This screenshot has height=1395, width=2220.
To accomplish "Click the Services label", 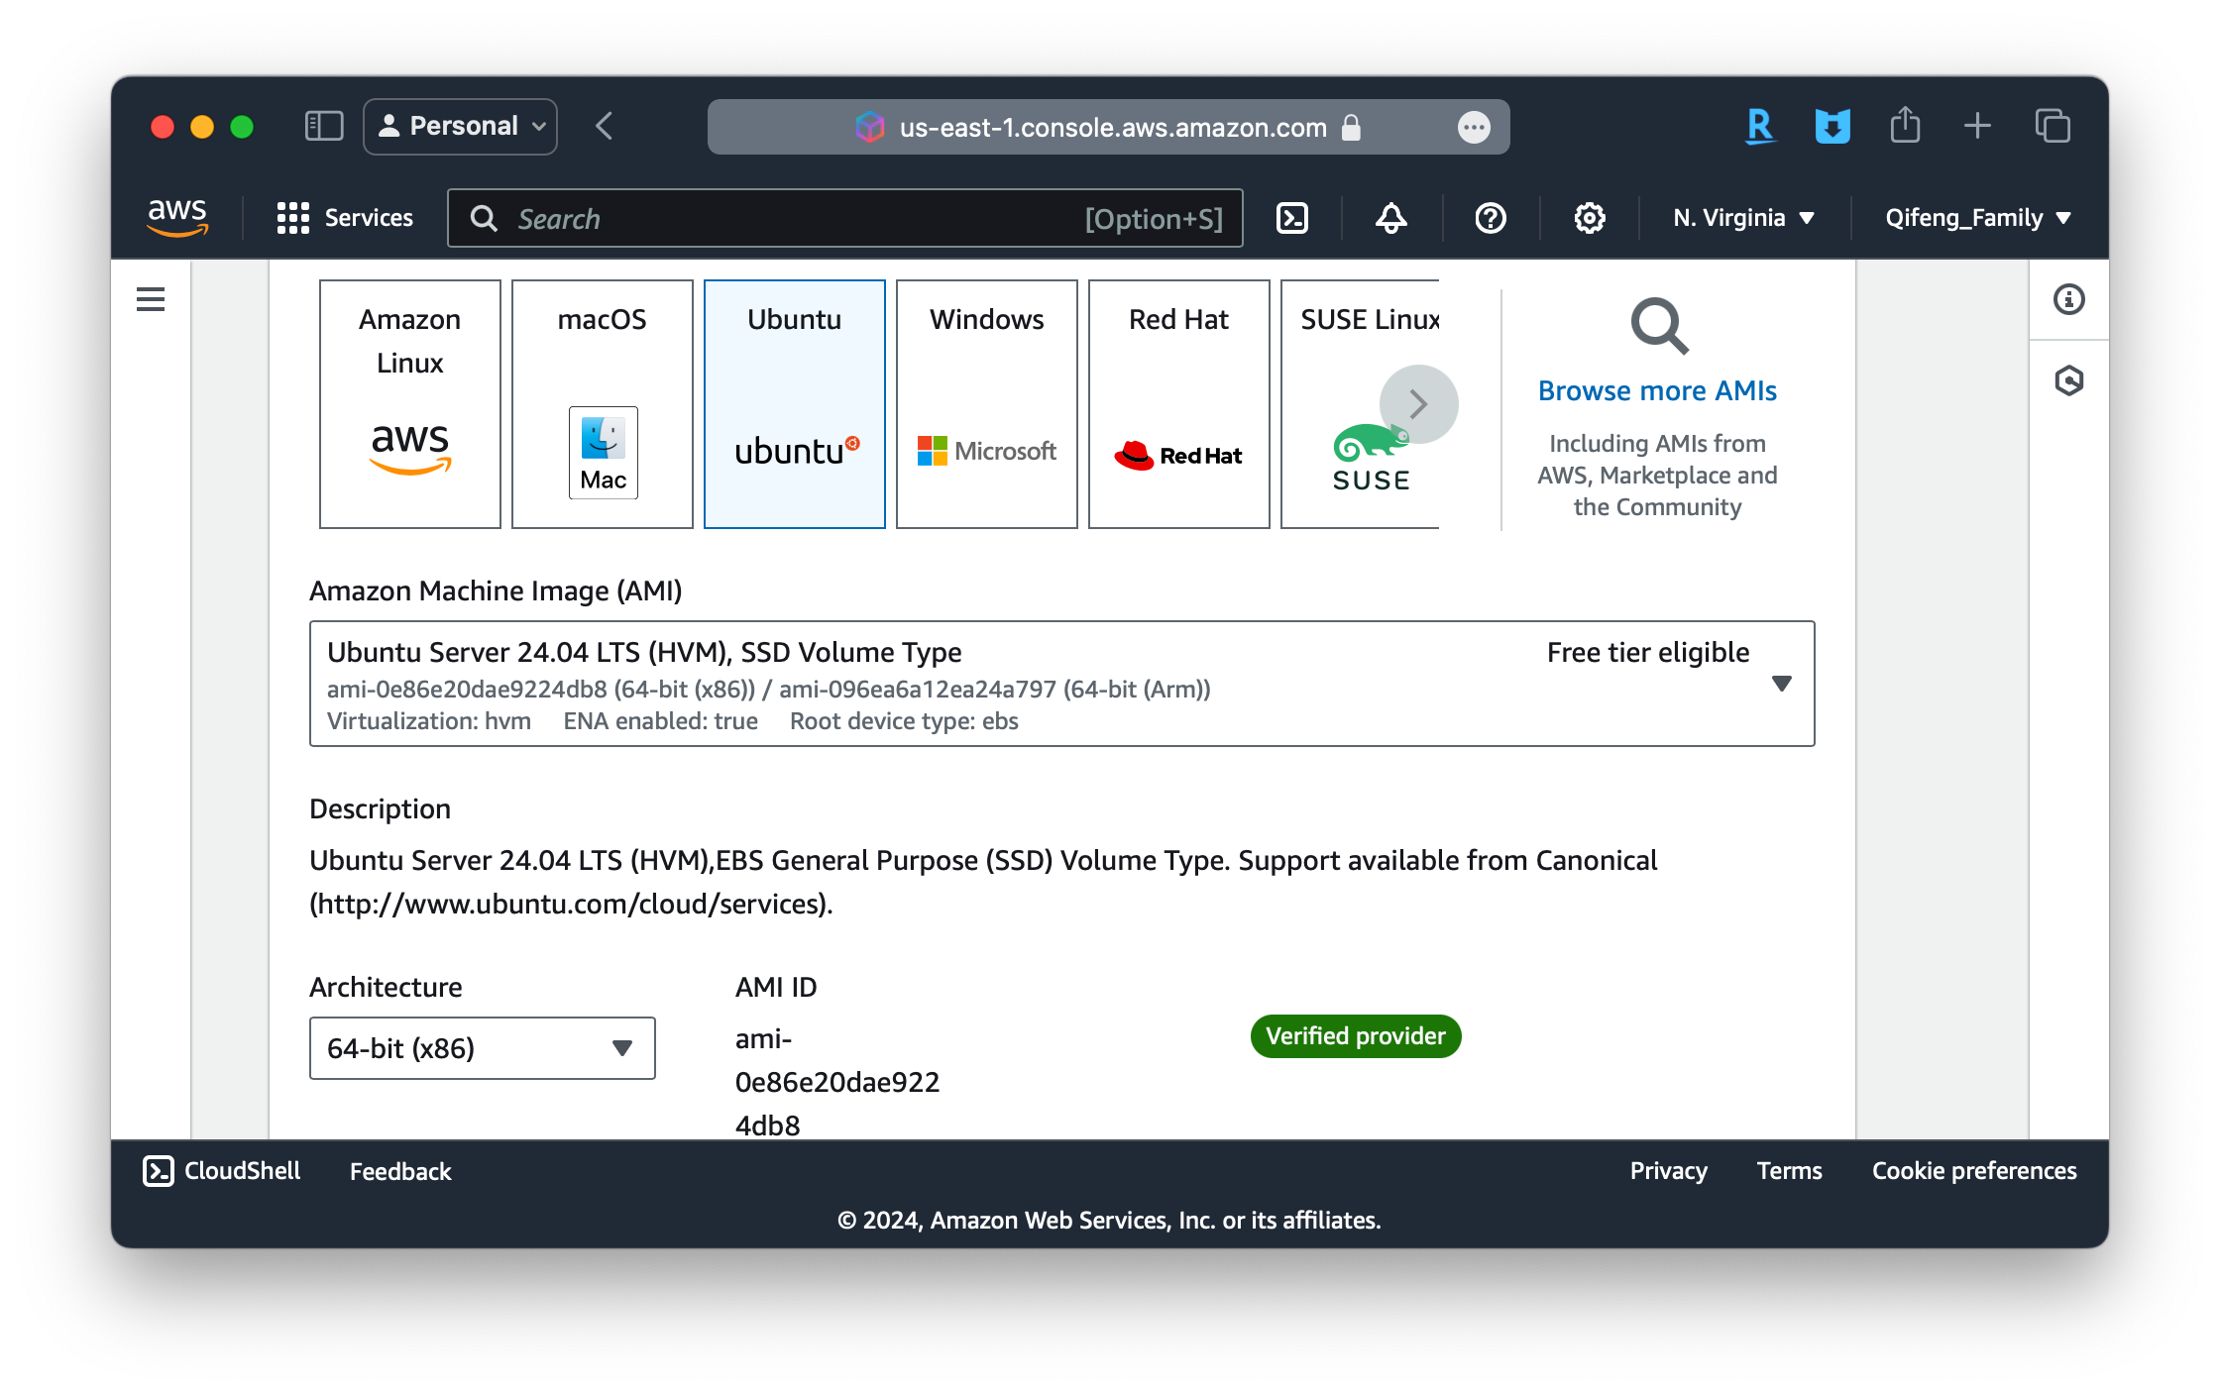I will point(369,218).
